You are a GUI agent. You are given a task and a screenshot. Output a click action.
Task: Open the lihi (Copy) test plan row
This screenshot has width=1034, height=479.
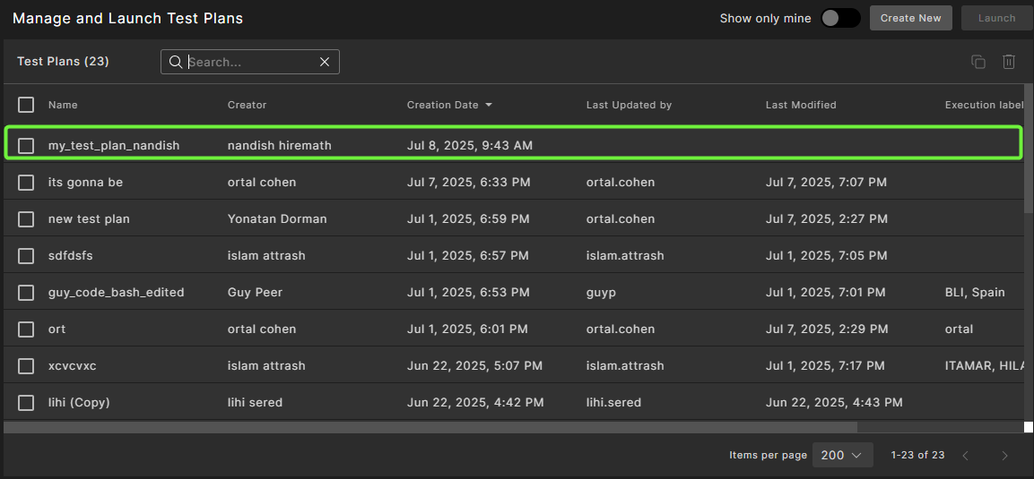79,402
